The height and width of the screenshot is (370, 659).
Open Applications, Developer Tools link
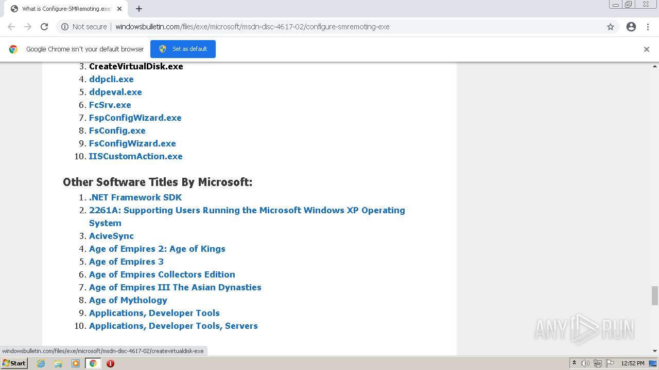click(154, 313)
